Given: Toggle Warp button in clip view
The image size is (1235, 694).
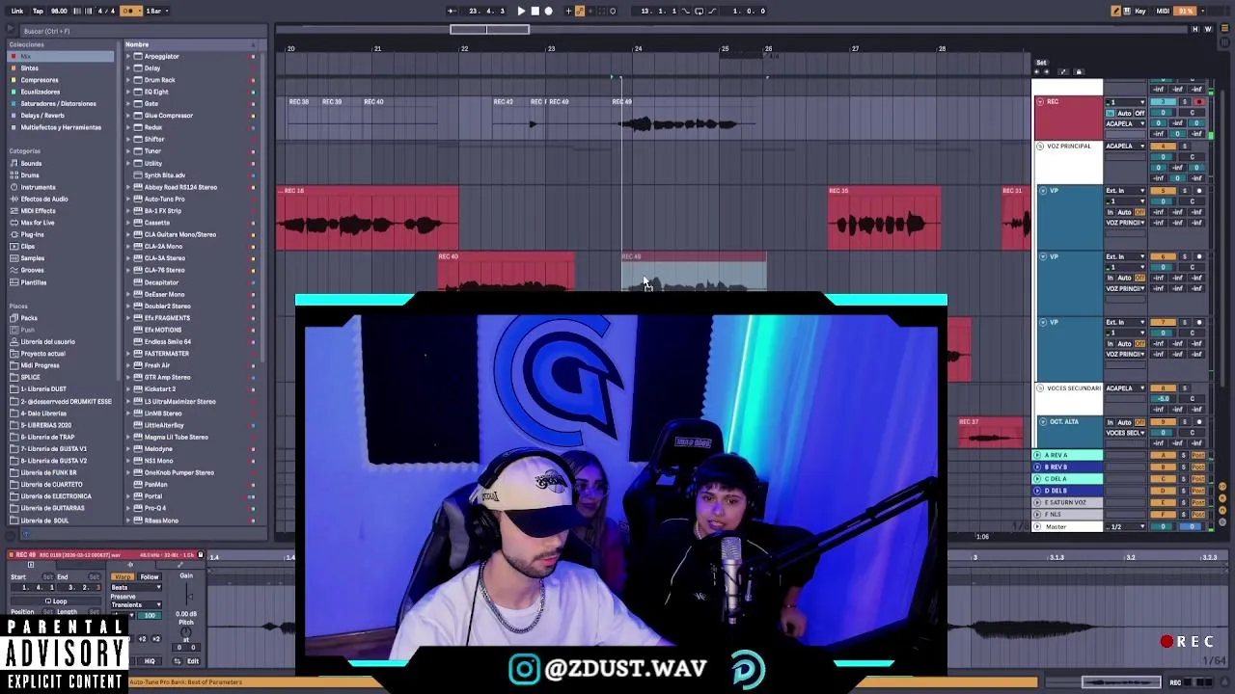Looking at the screenshot, I should [123, 576].
